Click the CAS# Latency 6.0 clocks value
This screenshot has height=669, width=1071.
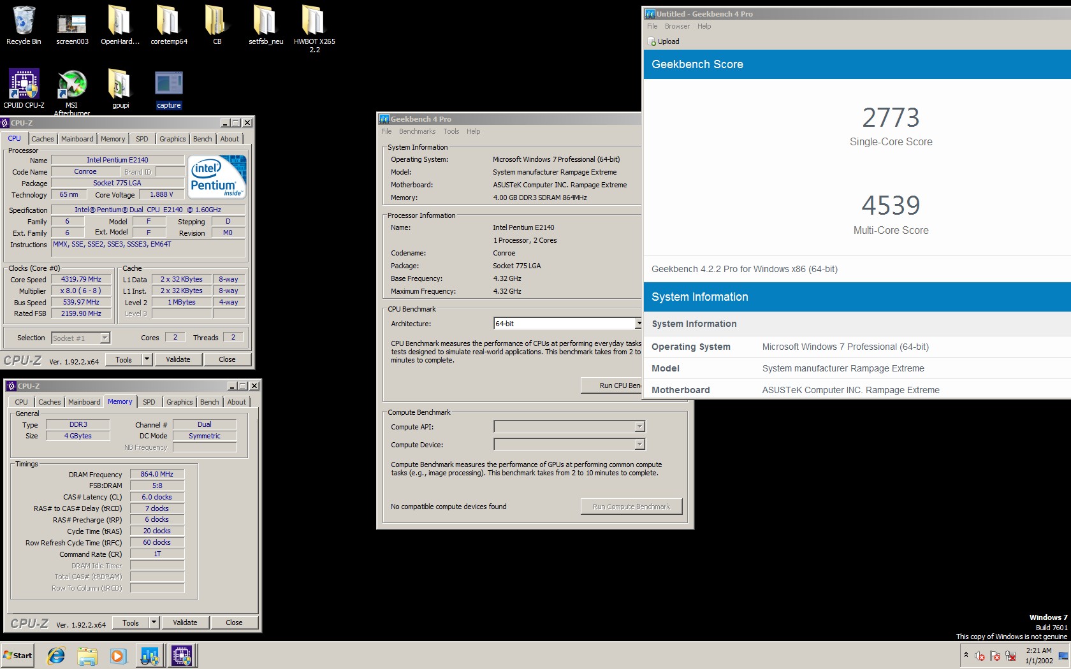tap(157, 497)
